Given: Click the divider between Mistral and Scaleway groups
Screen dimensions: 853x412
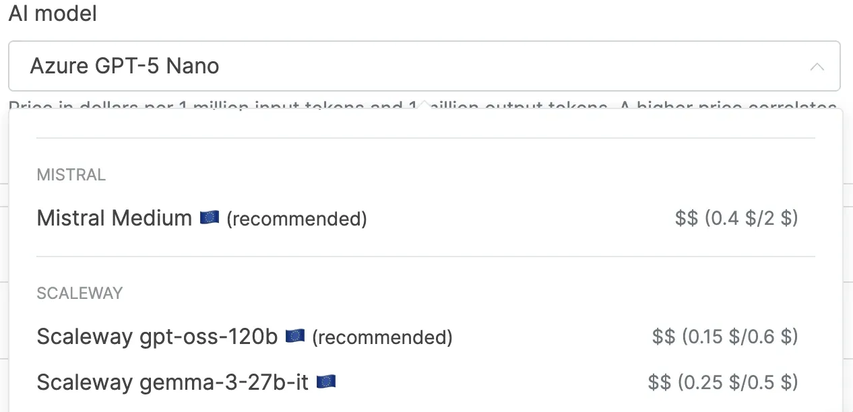Looking at the screenshot, I should pyautogui.click(x=426, y=256).
